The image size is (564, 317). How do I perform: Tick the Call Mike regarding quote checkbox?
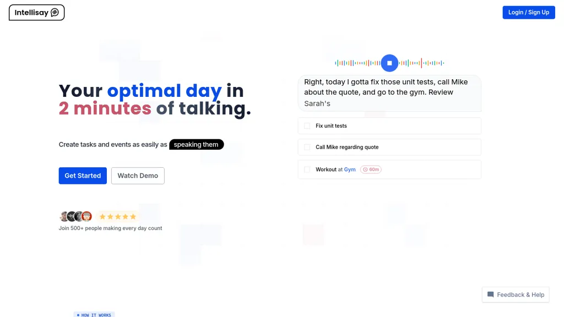coord(307,147)
